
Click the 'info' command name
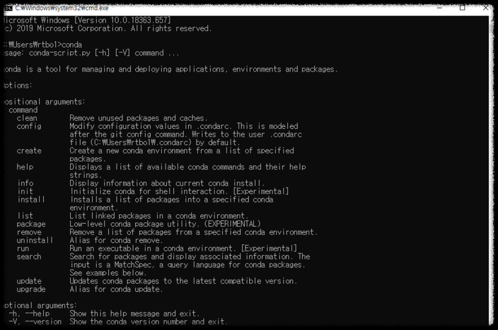(x=25, y=183)
